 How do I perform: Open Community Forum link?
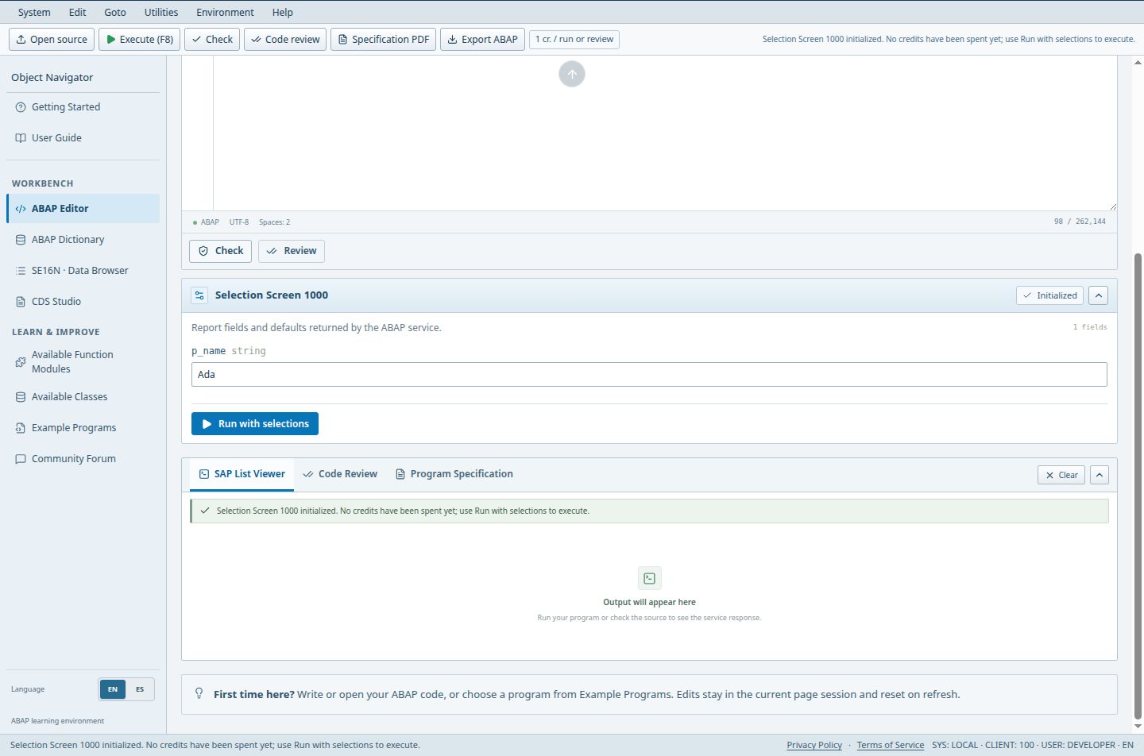coord(83,459)
